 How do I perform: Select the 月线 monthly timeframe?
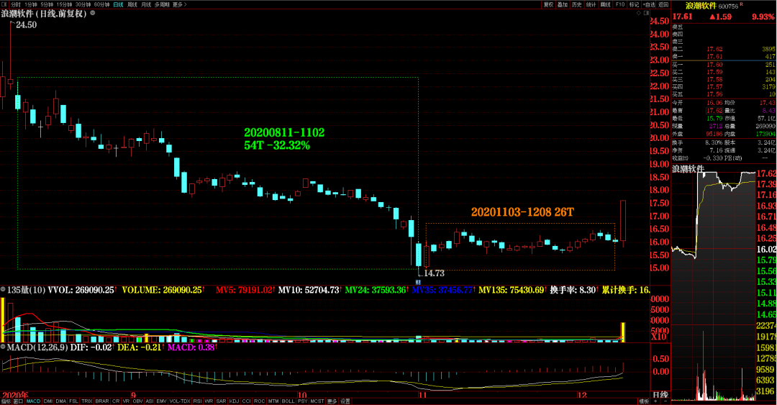tap(146, 4)
